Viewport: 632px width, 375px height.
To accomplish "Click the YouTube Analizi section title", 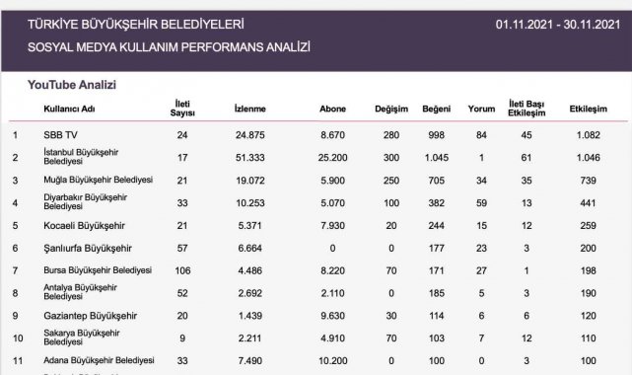I will click(x=72, y=85).
